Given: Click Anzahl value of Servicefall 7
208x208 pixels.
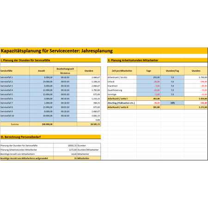Looking at the screenshot, I should [42, 103].
